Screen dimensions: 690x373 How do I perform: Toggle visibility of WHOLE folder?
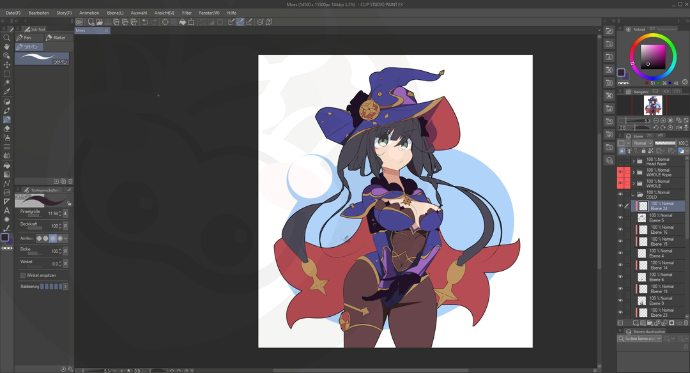coord(620,183)
